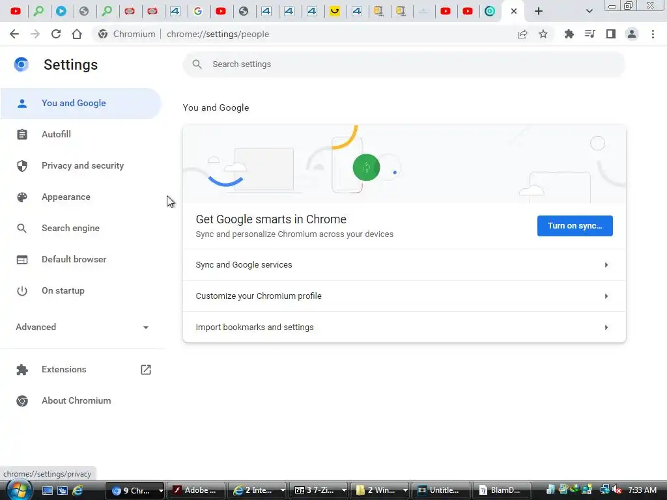Switch to the teal circle tab
This screenshot has width=667, height=500.
pos(490,11)
